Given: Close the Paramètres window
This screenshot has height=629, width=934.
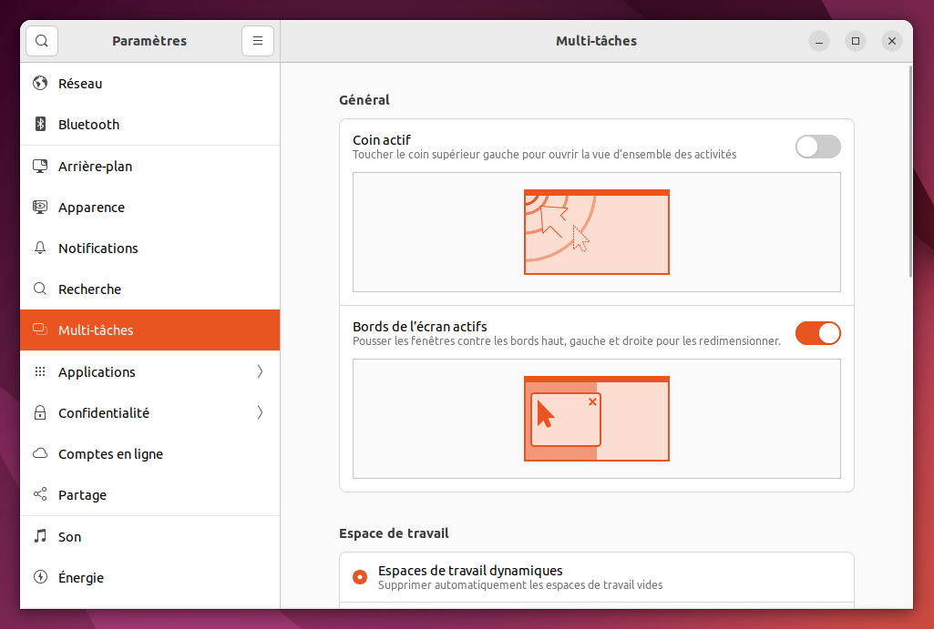Looking at the screenshot, I should [x=892, y=41].
